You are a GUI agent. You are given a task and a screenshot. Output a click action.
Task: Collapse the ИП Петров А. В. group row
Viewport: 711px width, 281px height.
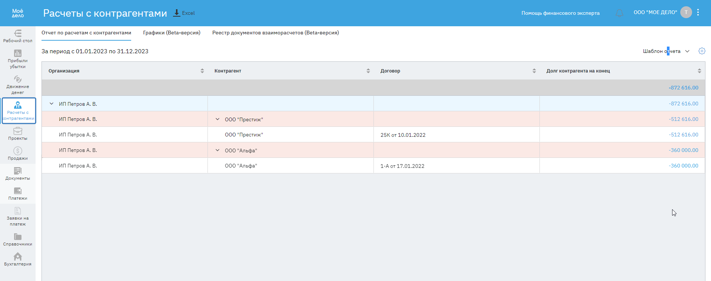(52, 104)
